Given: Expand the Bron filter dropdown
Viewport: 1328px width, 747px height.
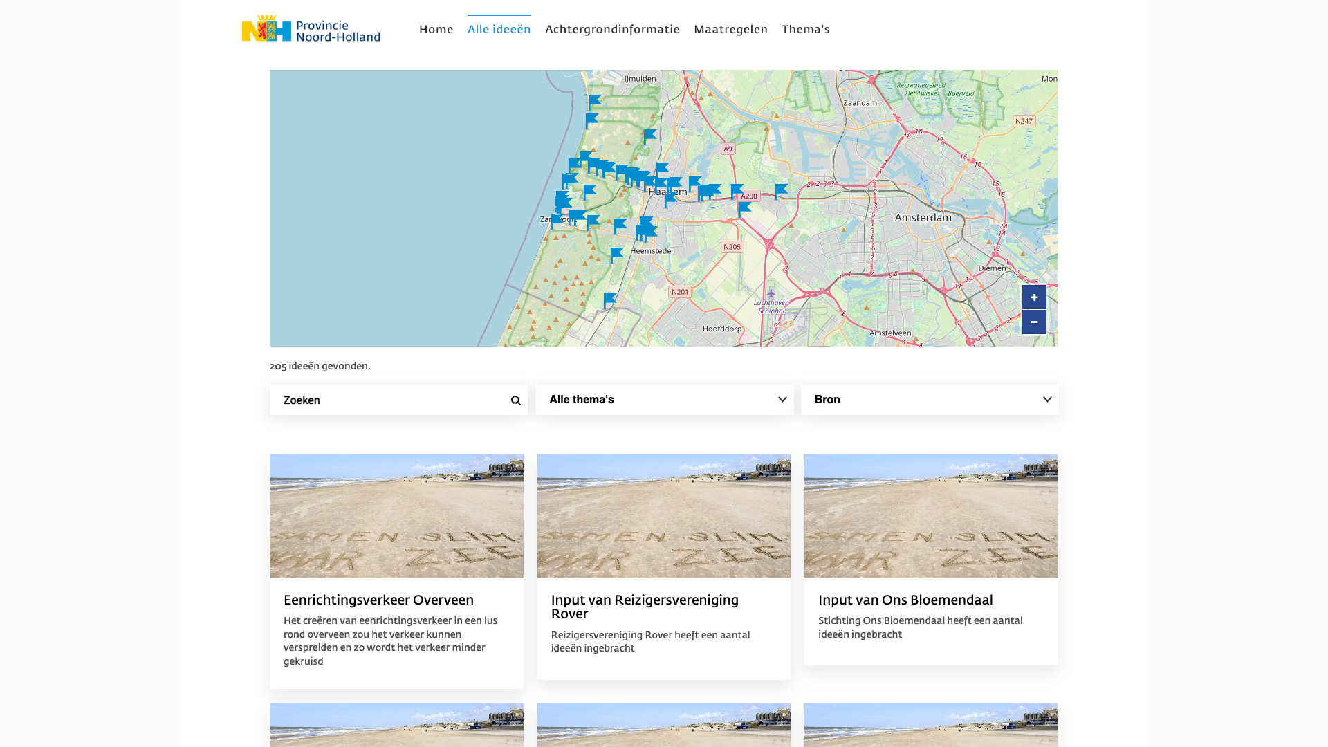Looking at the screenshot, I should [929, 400].
